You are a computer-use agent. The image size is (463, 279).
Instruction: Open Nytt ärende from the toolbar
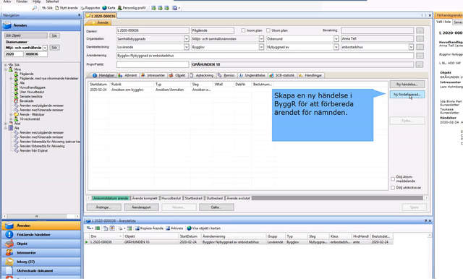pos(67,8)
